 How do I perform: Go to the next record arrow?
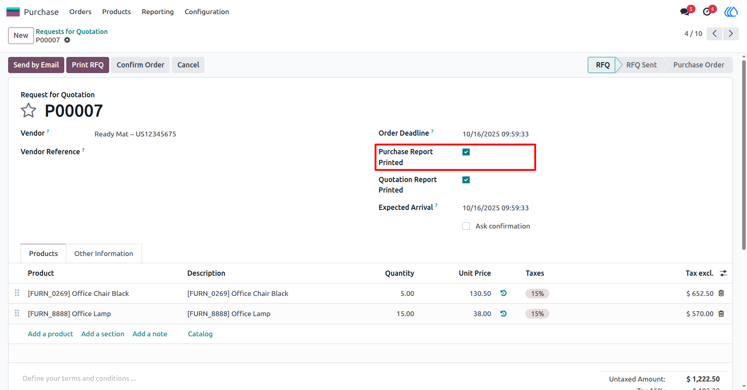[731, 34]
